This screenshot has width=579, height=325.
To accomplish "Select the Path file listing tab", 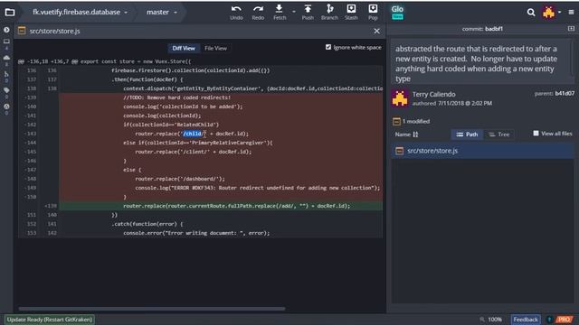I will (467, 135).
